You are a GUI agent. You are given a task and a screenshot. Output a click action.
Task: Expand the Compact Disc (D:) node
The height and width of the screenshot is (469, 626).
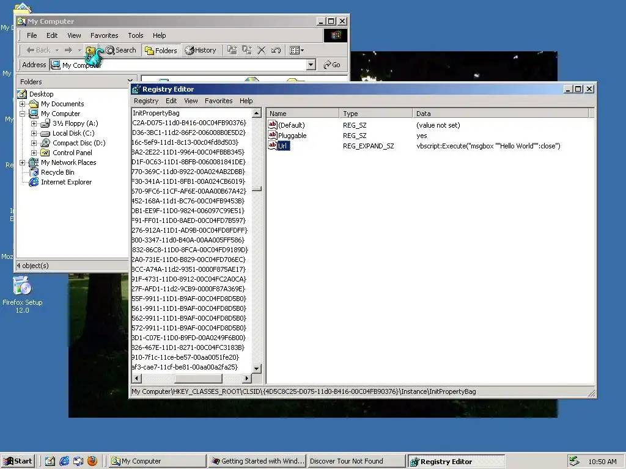pos(34,143)
